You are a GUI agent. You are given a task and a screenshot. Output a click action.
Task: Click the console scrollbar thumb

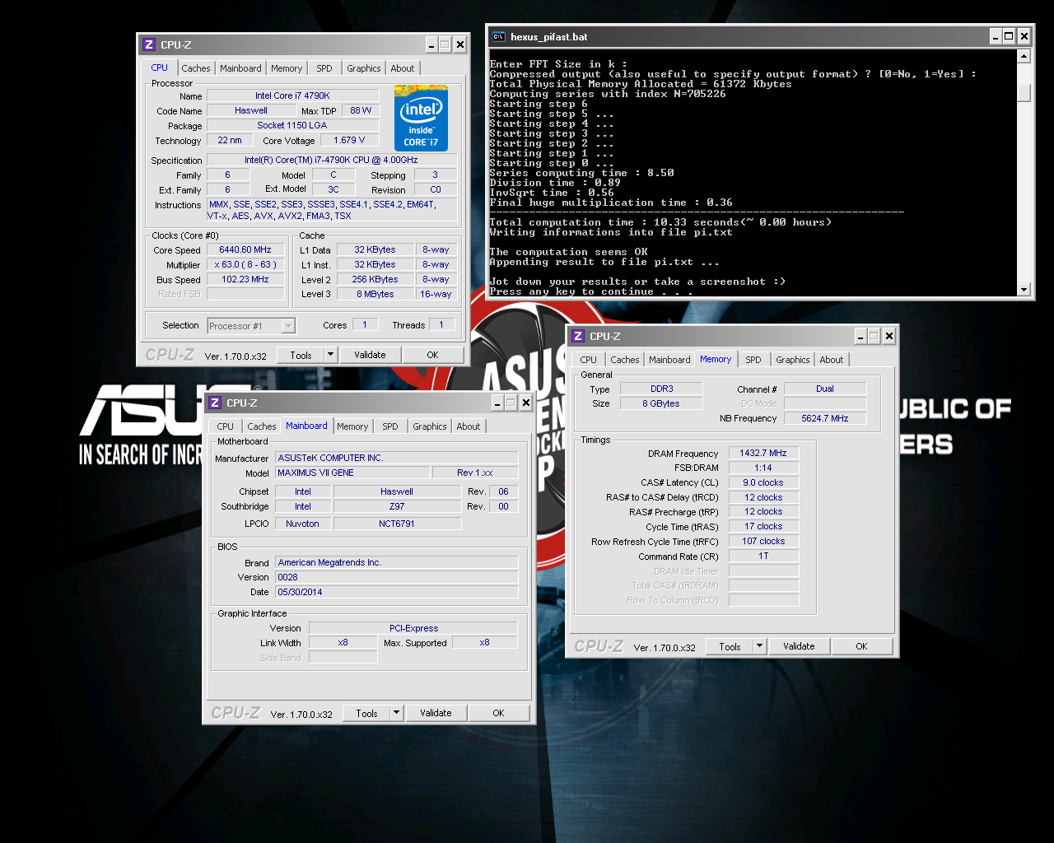point(1024,91)
